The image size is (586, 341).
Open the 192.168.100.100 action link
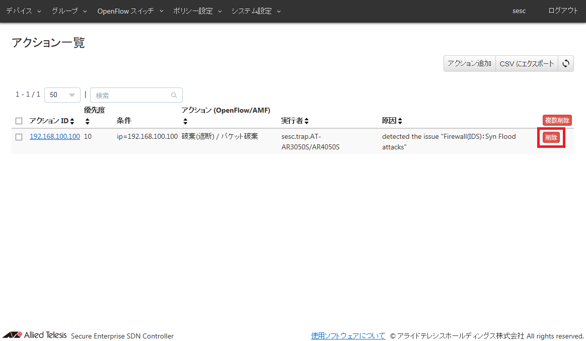coord(54,136)
